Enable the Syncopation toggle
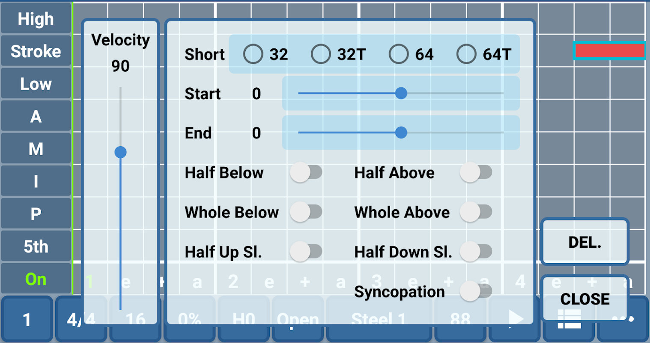The width and height of the screenshot is (650, 343). [476, 291]
